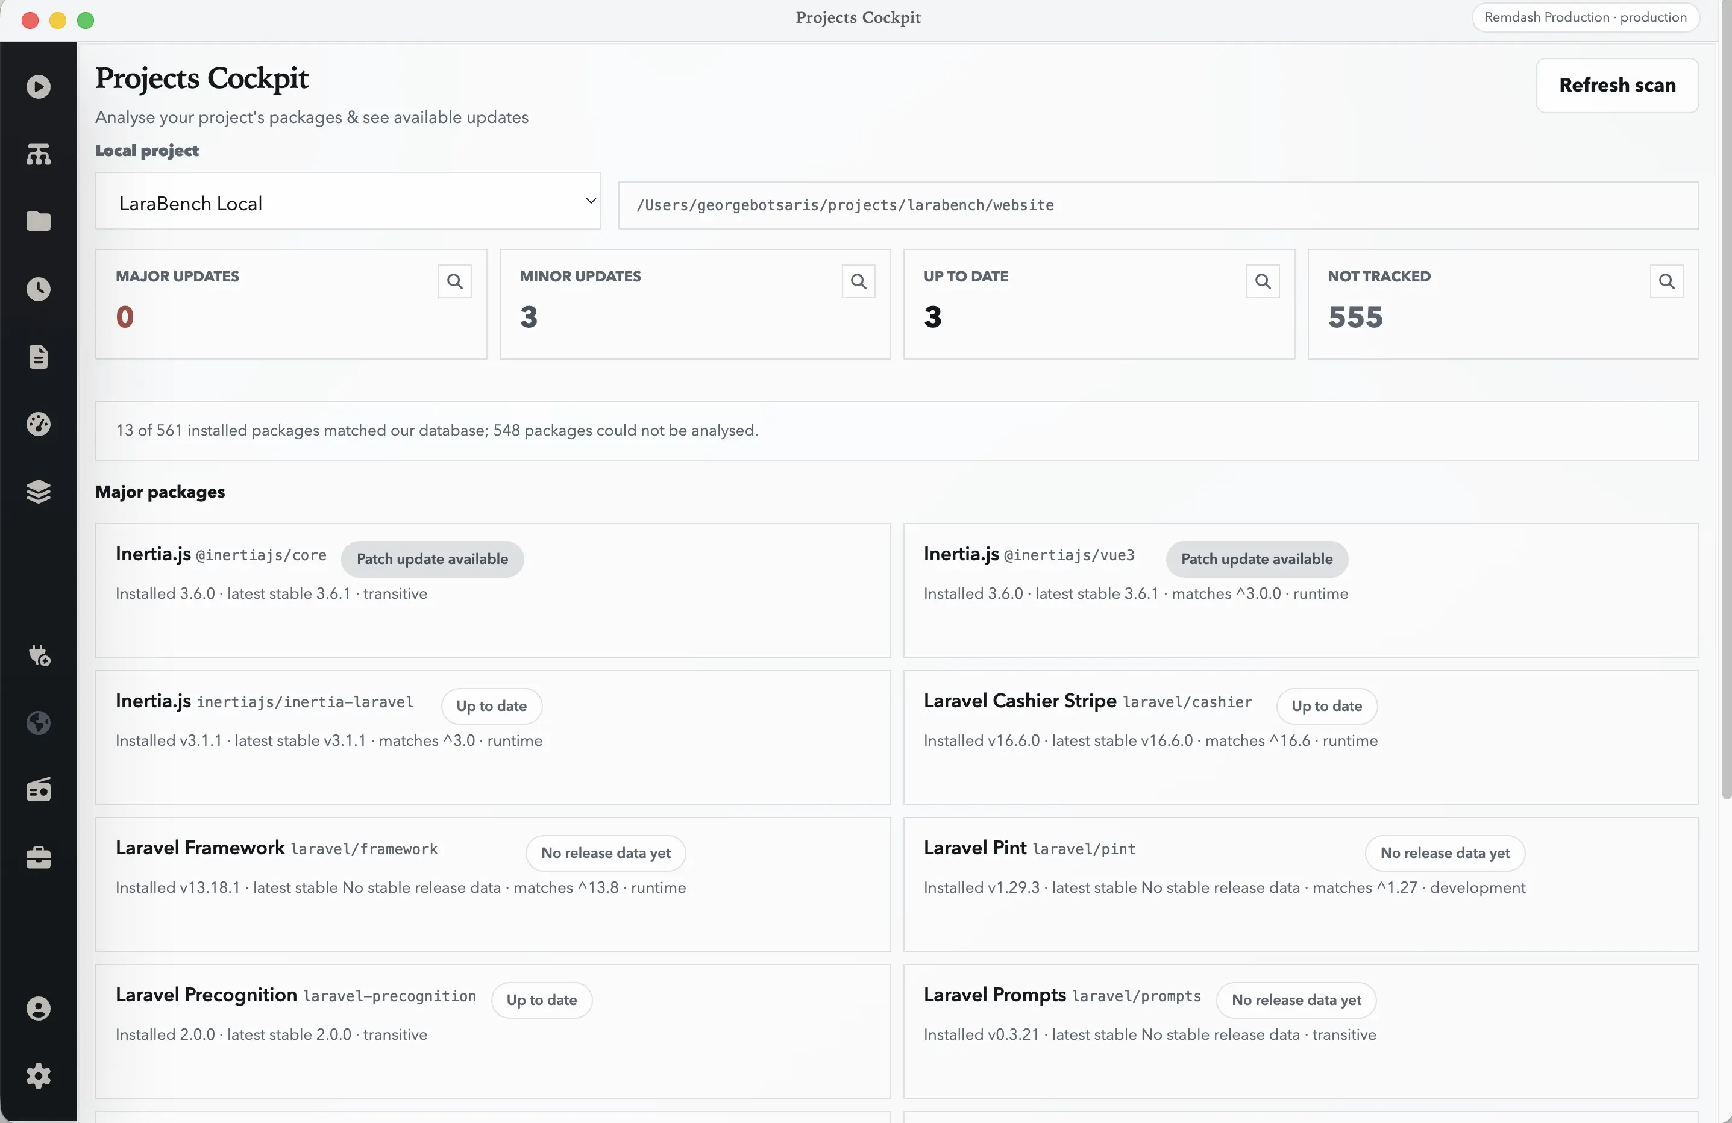Select the Major Updates count 0
Viewport: 1732px width, 1123px height.
[x=124, y=317]
